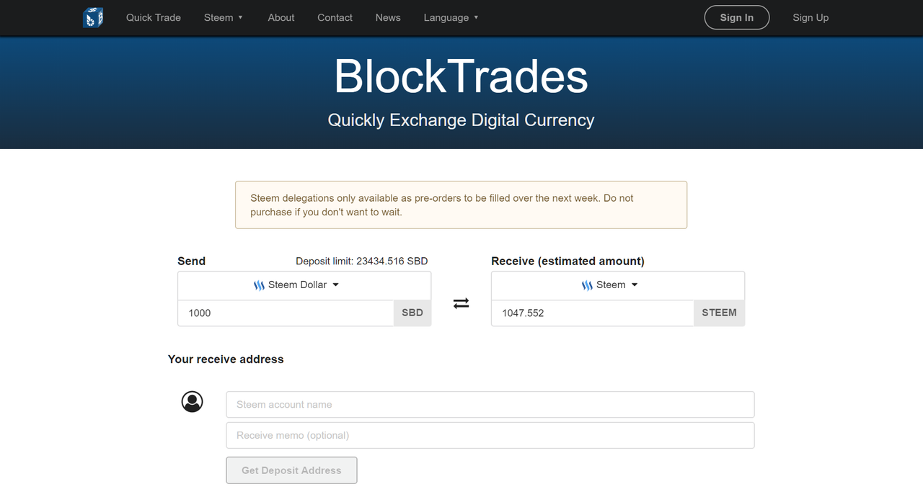Click the Send label above the form
The image size is (923, 492).
pyautogui.click(x=192, y=261)
